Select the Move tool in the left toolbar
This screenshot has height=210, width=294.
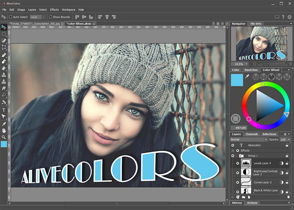(x=4, y=27)
